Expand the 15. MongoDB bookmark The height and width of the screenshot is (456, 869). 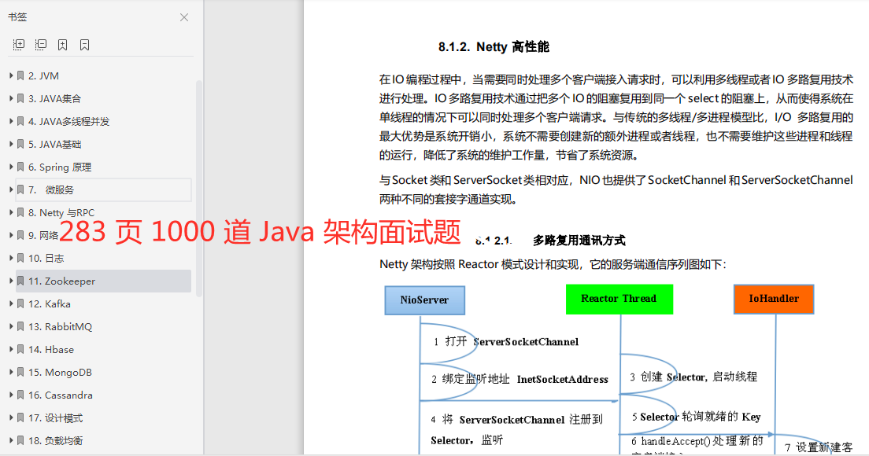click(x=11, y=372)
